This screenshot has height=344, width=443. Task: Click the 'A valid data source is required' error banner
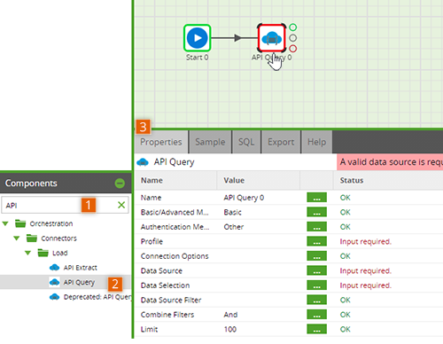390,162
